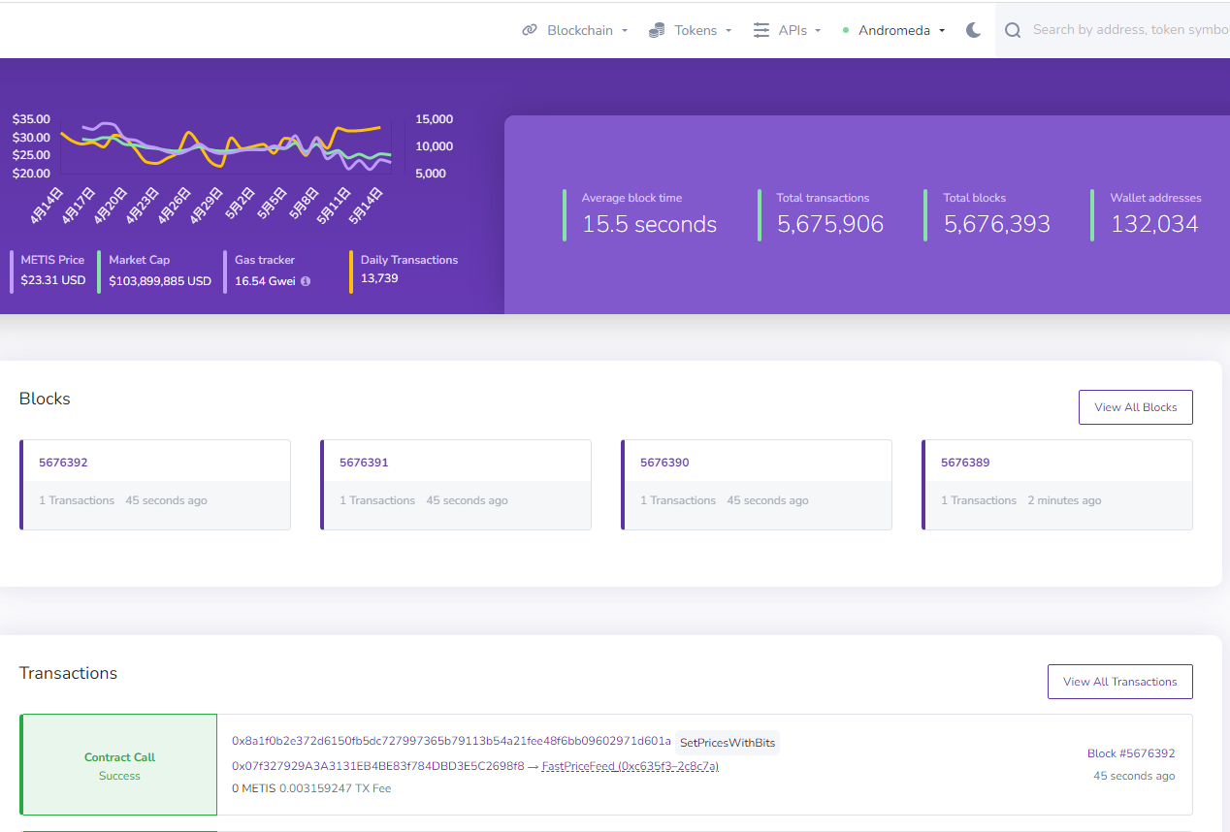Click the search magnifier icon
This screenshot has height=832, width=1230.
[x=1013, y=30]
